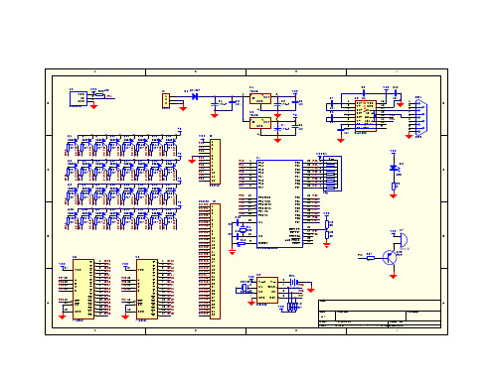This screenshot has height=380, width=492.
Task: Click the crystal beside the bottom clock IC
Action: pyautogui.click(x=245, y=288)
